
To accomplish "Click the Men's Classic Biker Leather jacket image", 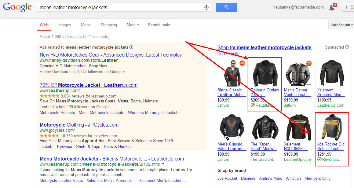I will pyautogui.click(x=232, y=127).
